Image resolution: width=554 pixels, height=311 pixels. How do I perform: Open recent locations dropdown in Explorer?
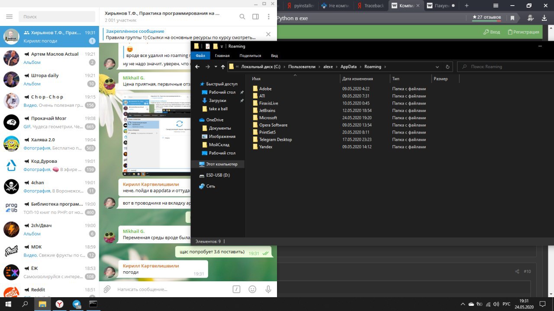click(x=216, y=67)
